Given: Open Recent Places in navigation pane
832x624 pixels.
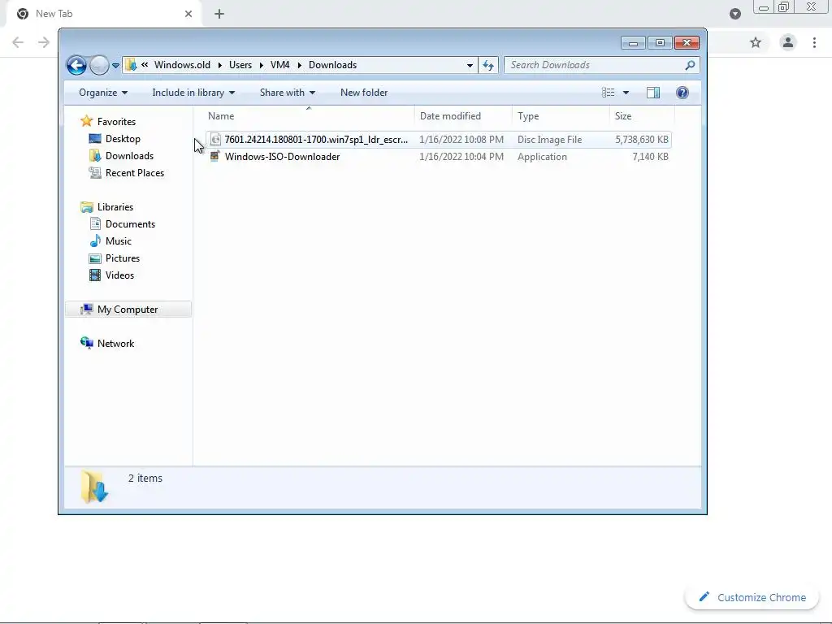Looking at the screenshot, I should 135,173.
